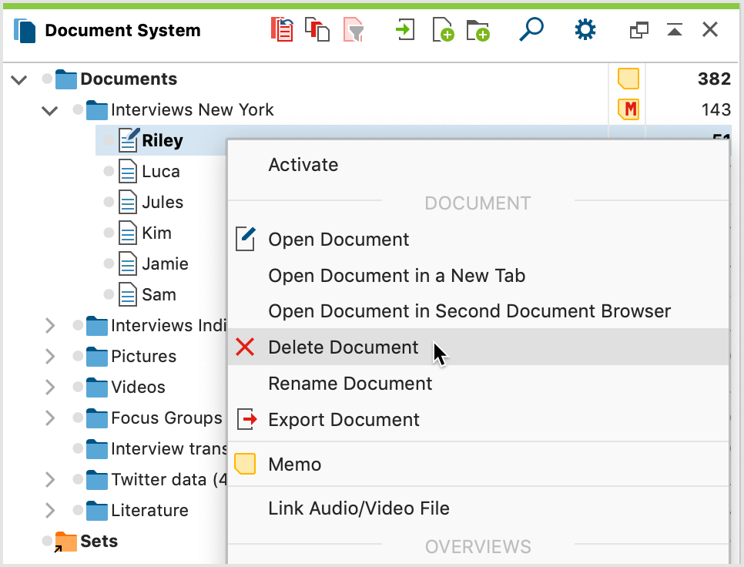This screenshot has height=567, width=744.
Task: Select Open Document in Second Document Browser
Action: [x=478, y=311]
